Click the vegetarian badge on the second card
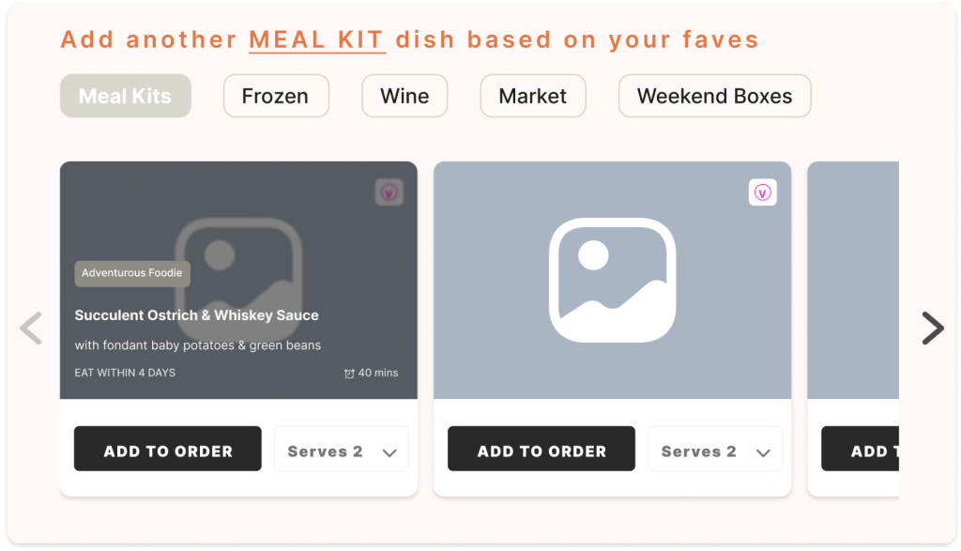 [x=762, y=192]
